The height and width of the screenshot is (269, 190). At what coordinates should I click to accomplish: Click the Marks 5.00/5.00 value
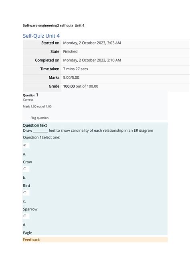point(71,77)
